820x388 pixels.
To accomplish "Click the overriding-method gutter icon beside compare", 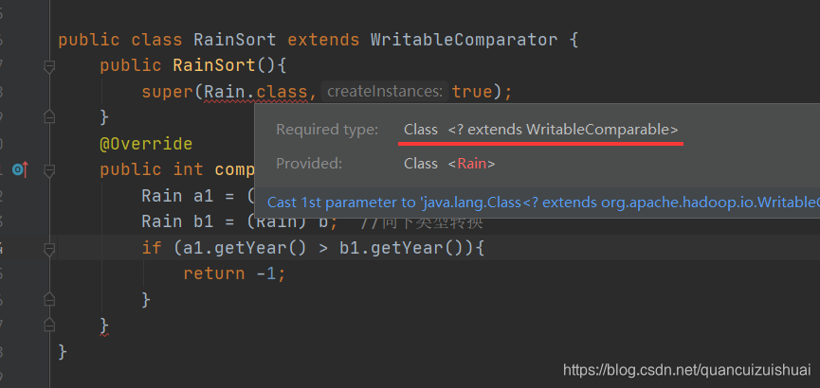I will coord(20,169).
